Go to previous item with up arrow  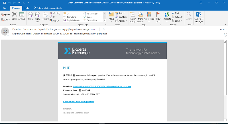pos(19,3)
